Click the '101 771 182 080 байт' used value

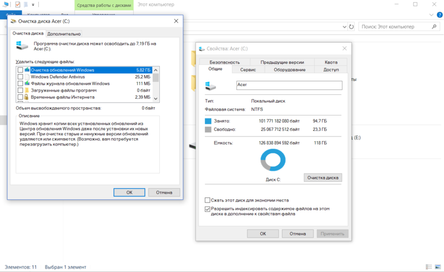point(279,121)
